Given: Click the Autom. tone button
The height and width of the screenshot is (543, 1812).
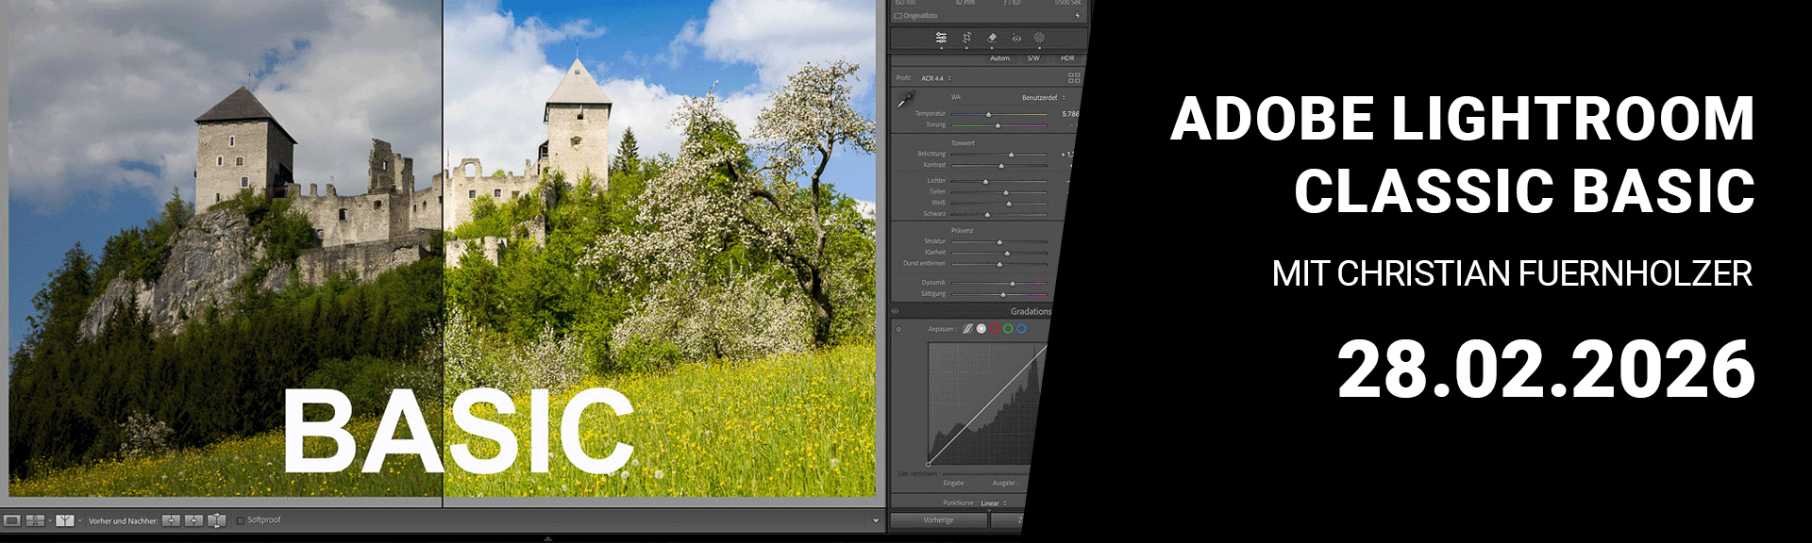Looking at the screenshot, I should coord(1000,58).
